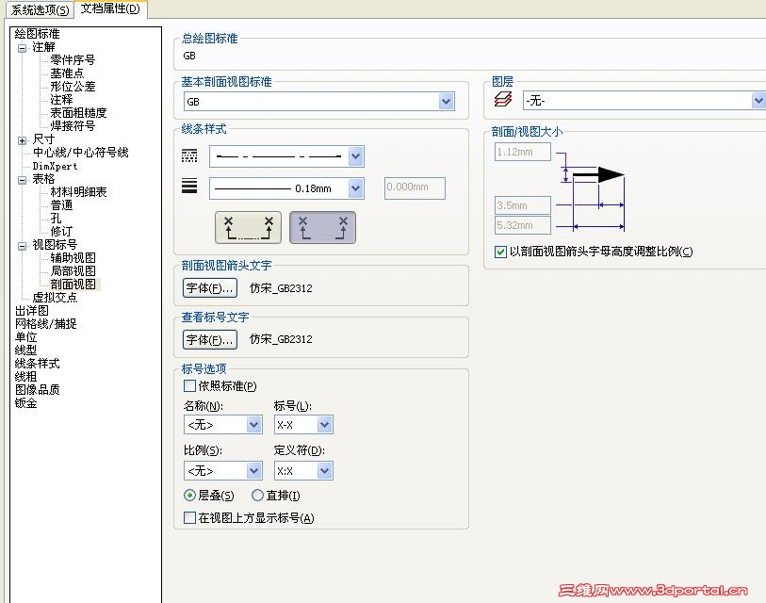Click the 0.000mm custom thickness field
Viewport: 766px width, 603px height.
tap(415, 188)
